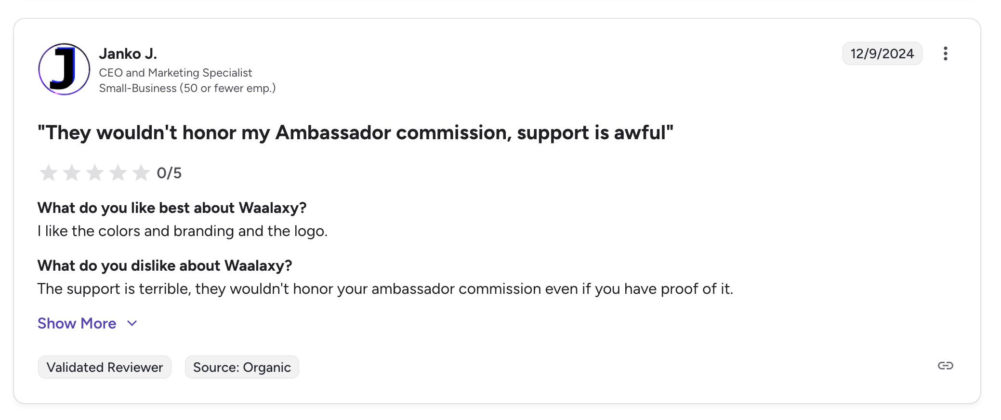Screen dimensions: 1001x420
Task: Click the 'What do you like best' heading
Action: (172, 208)
